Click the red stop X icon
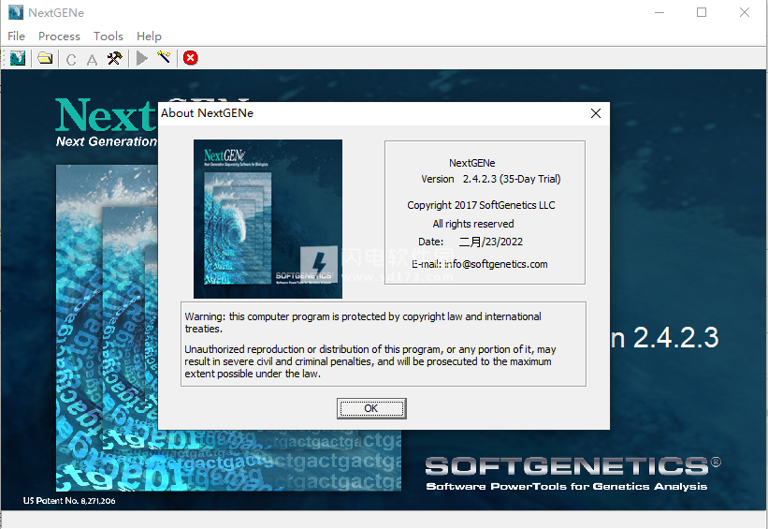Viewport: 768px width, 529px height. [191, 58]
